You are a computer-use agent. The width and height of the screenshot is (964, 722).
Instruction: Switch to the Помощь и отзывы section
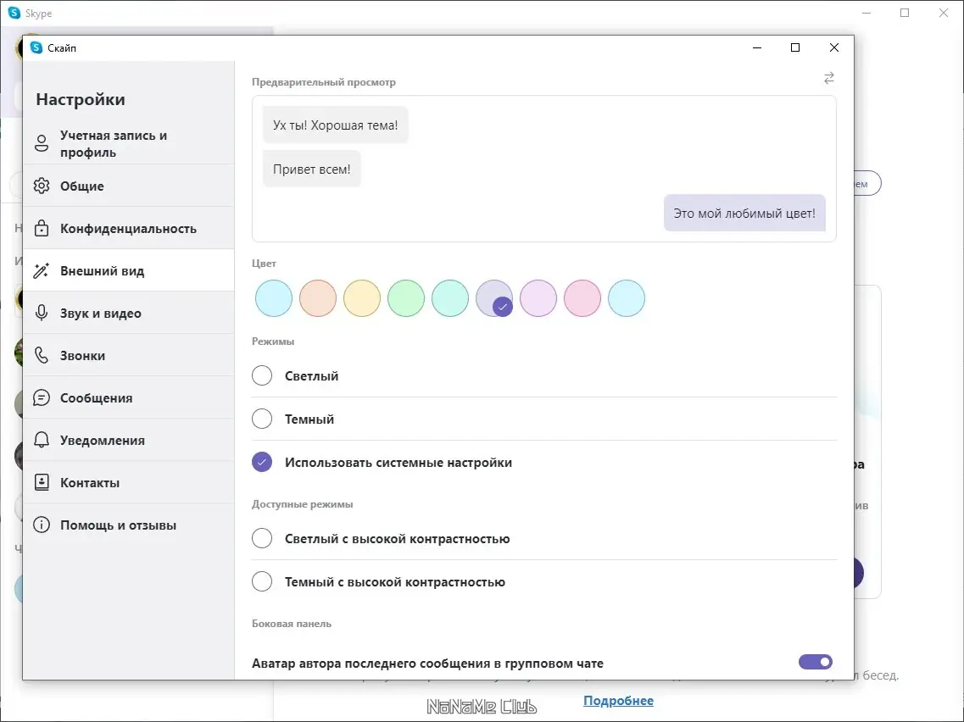[x=41, y=525]
